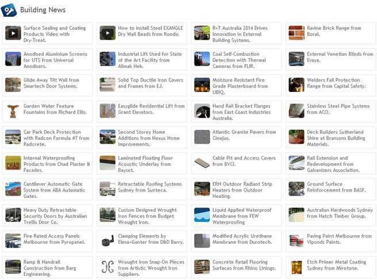Open Garden Water Feature Fountains article link
This screenshot has height=280, width=377.
[55, 109]
